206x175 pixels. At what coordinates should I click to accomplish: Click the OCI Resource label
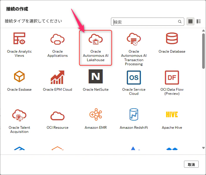pyautogui.click(x=58, y=128)
